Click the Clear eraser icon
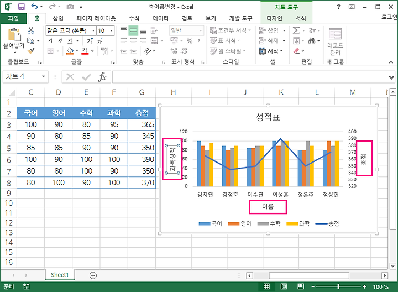Image resolution: width=398 pixels, height=292 pixels. (x=296, y=51)
